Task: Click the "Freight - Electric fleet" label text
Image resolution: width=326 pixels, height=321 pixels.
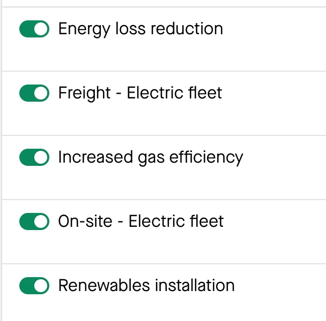Action: coord(140,93)
